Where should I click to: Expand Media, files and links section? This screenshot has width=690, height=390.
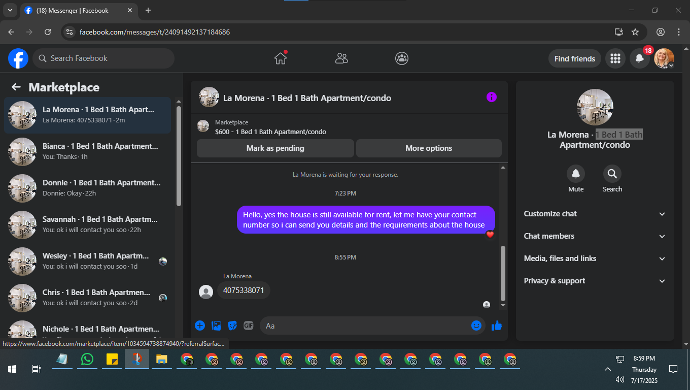tap(595, 258)
